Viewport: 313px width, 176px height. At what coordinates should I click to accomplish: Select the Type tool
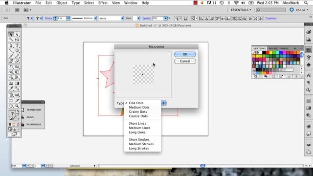(x=17, y=45)
